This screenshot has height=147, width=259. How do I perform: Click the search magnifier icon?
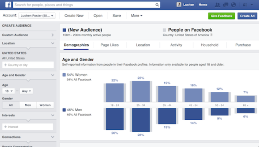coord(157,5)
